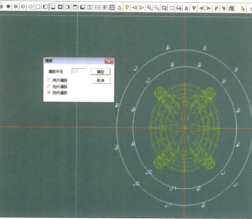Viewport: 252px width, 219px height.
Task: Pick node 8 on the inner ellipse
Action: click(133, 110)
